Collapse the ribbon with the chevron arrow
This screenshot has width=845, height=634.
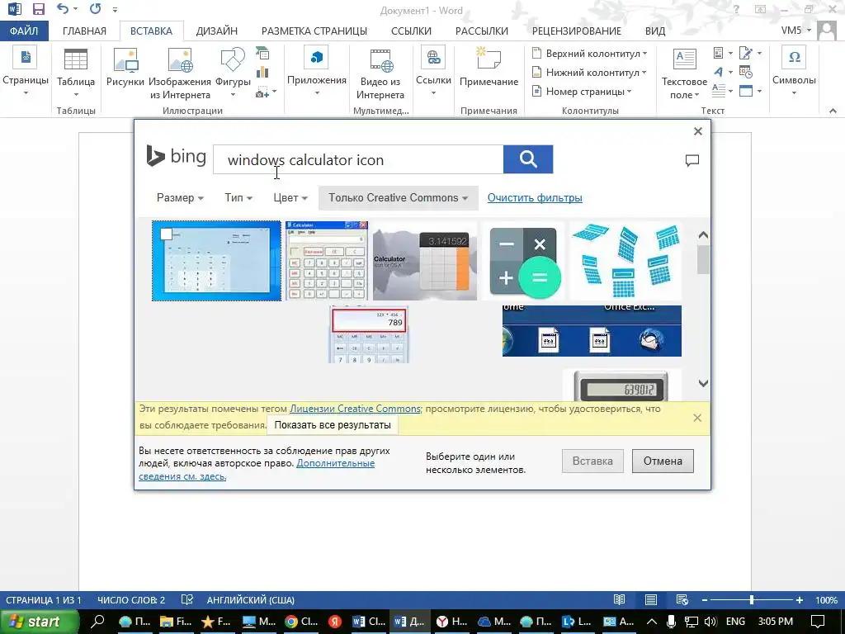[x=833, y=111]
